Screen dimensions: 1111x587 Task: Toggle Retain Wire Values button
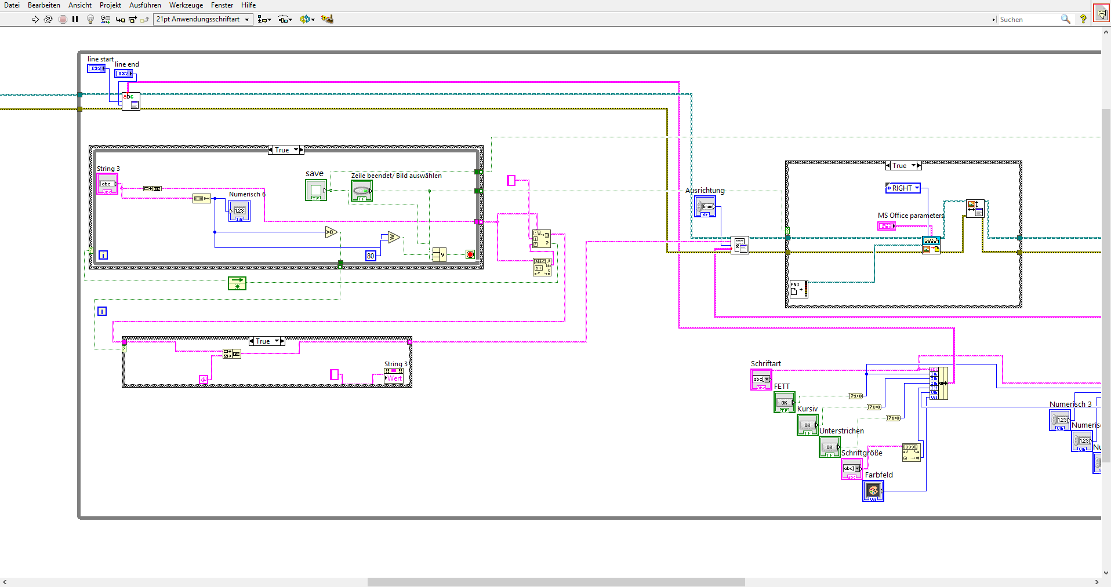[105, 19]
